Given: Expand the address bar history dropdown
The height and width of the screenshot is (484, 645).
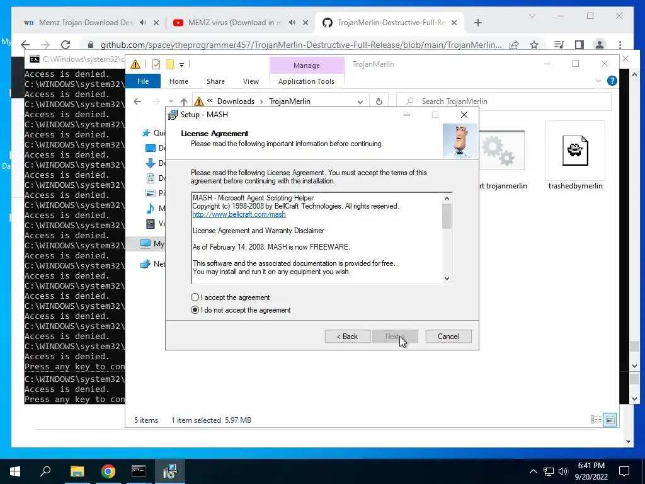Looking at the screenshot, I should (x=360, y=101).
